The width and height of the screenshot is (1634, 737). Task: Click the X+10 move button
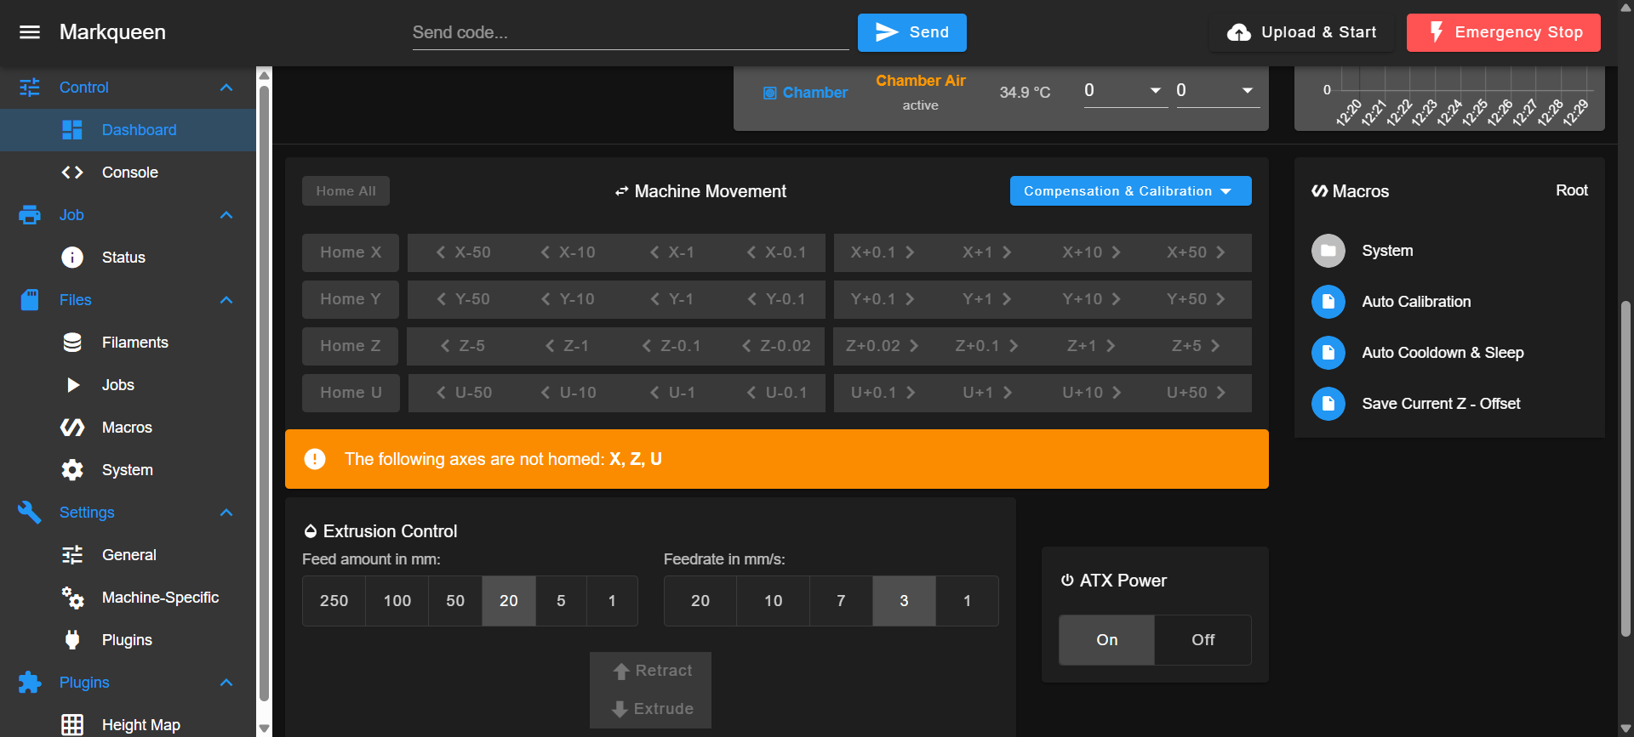[x=1092, y=252]
